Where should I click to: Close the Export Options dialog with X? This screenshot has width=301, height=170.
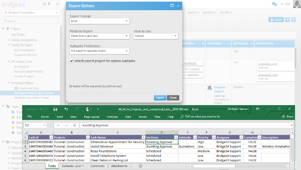click(x=178, y=6)
